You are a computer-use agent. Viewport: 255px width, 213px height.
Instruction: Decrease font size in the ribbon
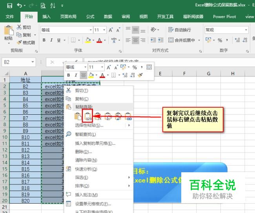click(x=118, y=30)
